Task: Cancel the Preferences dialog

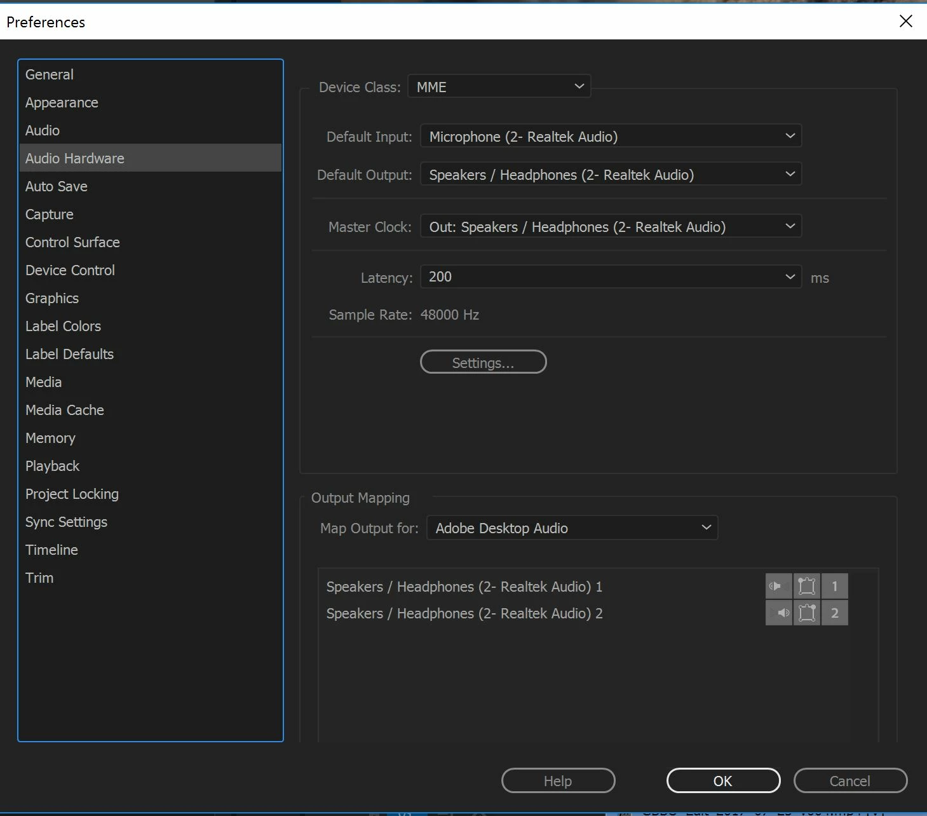Action: tap(850, 780)
